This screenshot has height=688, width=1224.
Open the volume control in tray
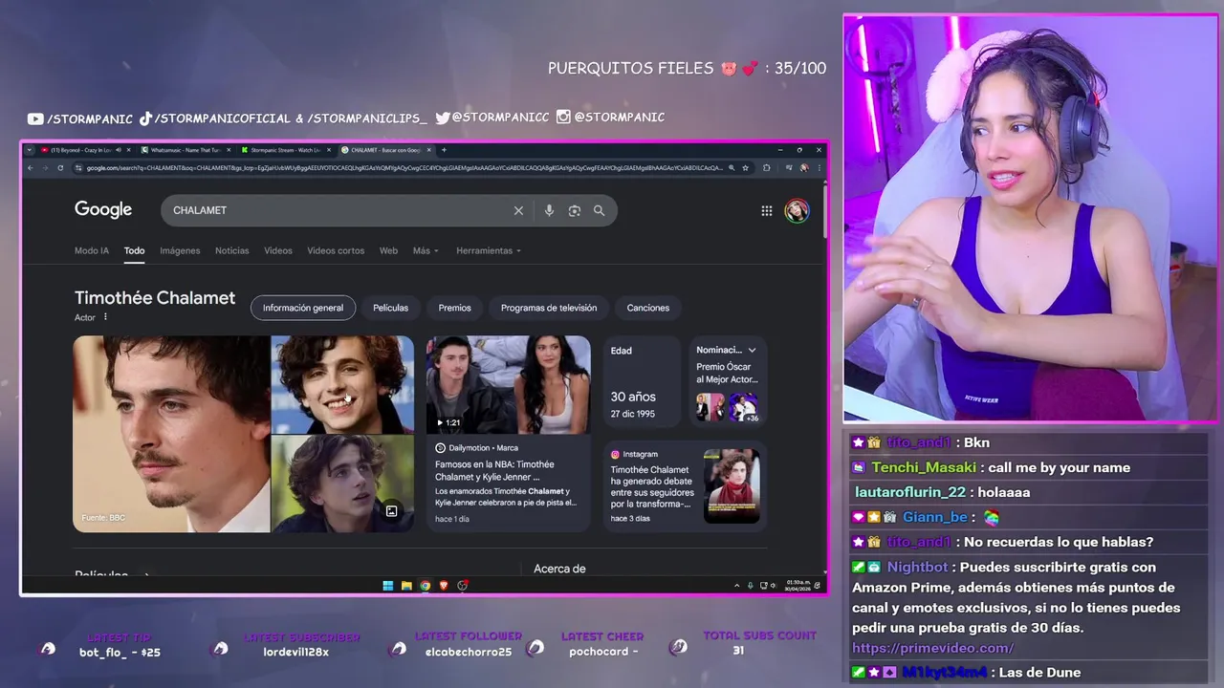(774, 585)
